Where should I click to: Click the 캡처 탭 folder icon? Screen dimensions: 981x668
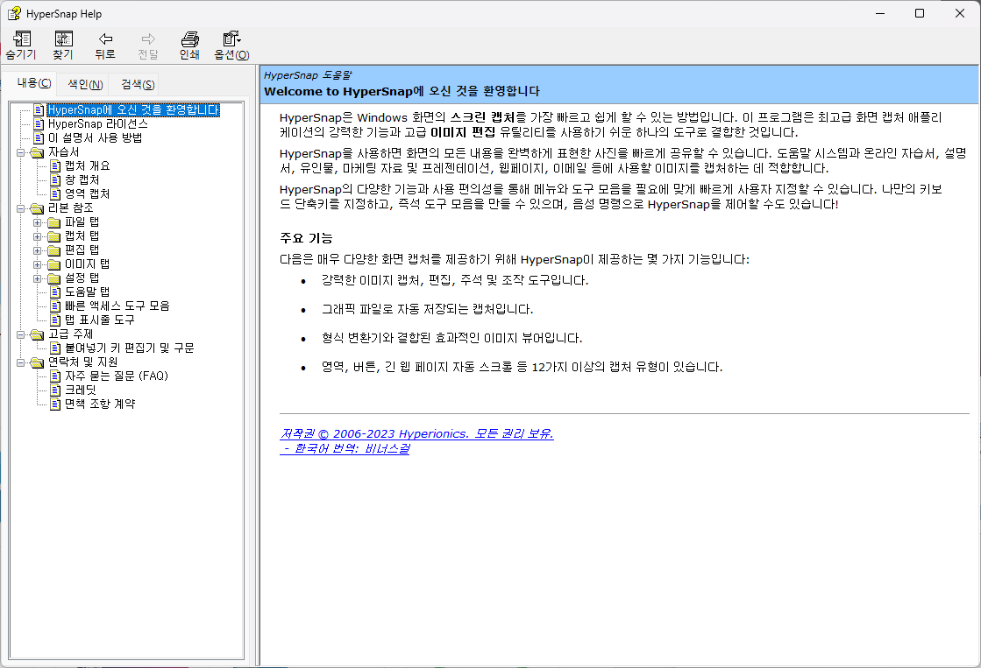(54, 236)
